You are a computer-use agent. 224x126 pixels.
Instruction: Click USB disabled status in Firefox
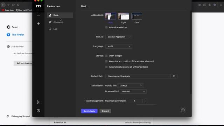(15, 47)
